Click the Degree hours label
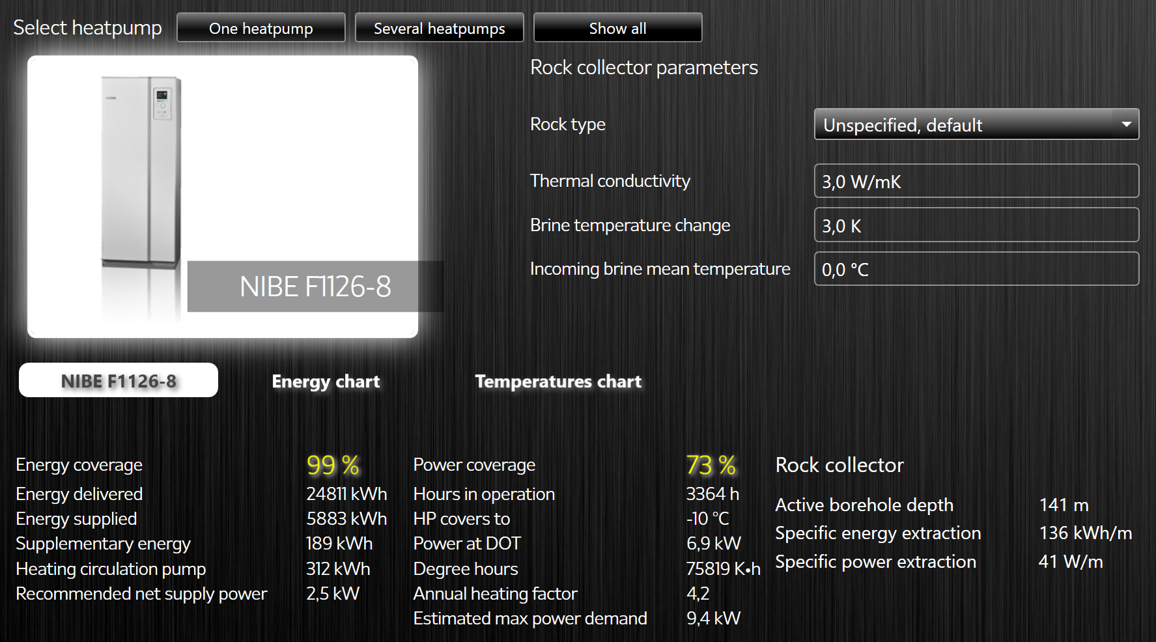Screen dimensions: 1156x642 [x=466, y=569]
